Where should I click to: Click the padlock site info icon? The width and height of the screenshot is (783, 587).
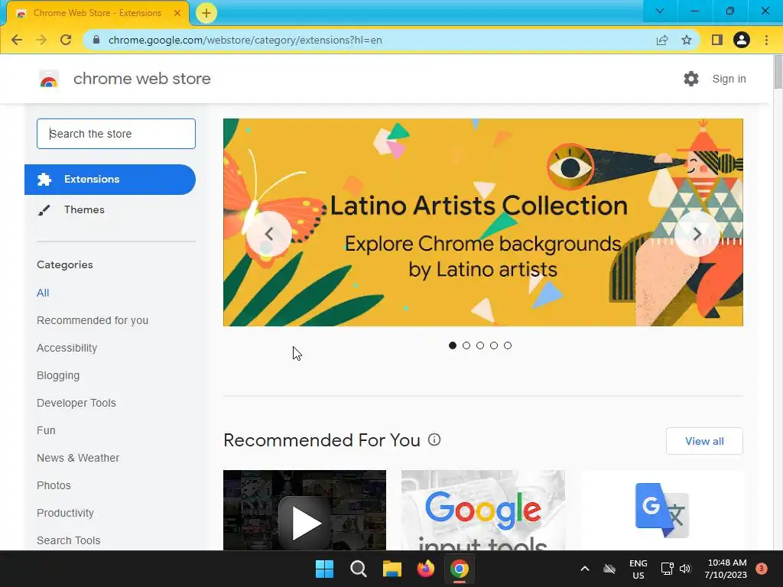[x=96, y=40]
